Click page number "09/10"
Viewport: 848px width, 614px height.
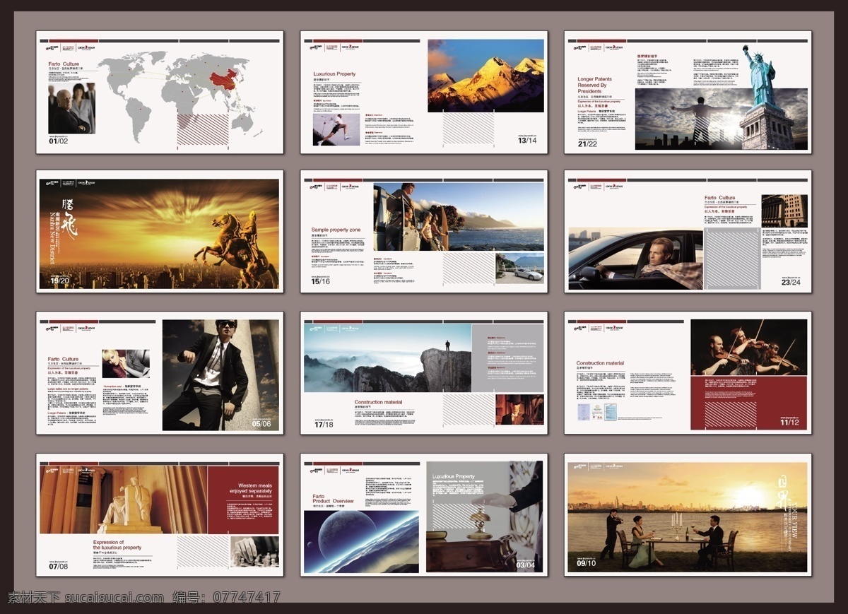point(587,563)
